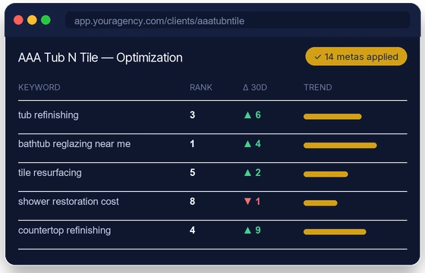This screenshot has width=425, height=273.
Task: Click the Δ 30D column header
Action: pos(255,87)
